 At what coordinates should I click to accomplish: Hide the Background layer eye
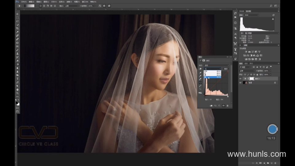pos(241,83)
